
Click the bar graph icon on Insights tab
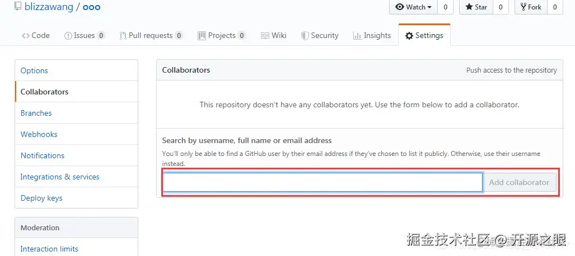click(357, 36)
